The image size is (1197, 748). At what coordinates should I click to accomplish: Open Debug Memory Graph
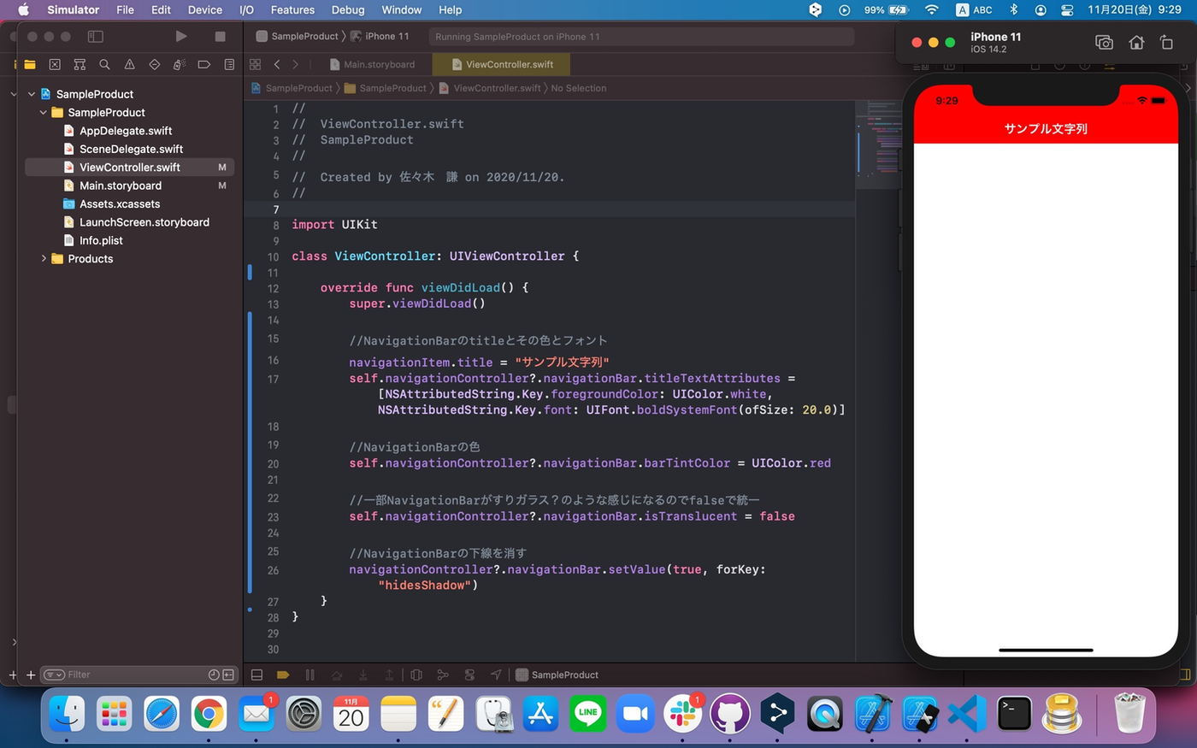tap(443, 674)
